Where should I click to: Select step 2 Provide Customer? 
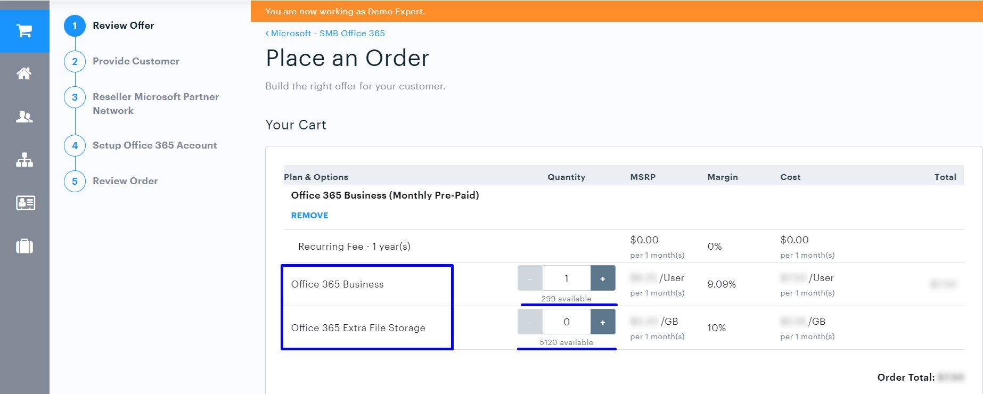(x=122, y=61)
